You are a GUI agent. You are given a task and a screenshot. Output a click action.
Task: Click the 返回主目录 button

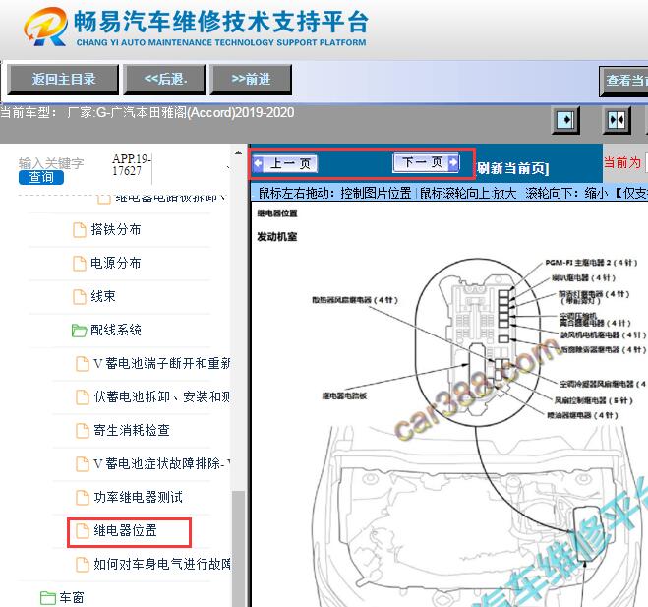63,80
